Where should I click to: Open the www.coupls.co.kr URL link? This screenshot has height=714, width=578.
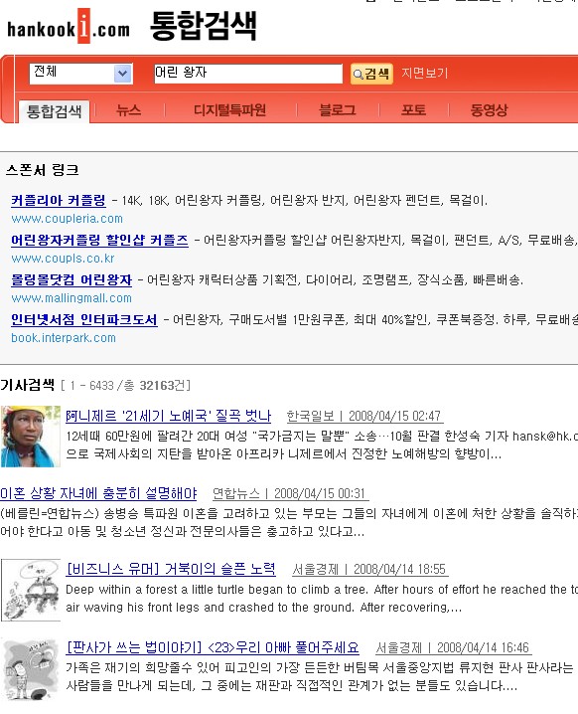[x=63, y=259]
